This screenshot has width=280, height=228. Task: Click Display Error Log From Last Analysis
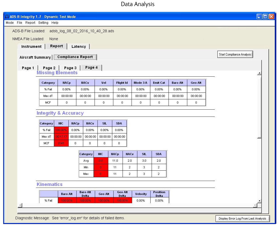pos(242,218)
